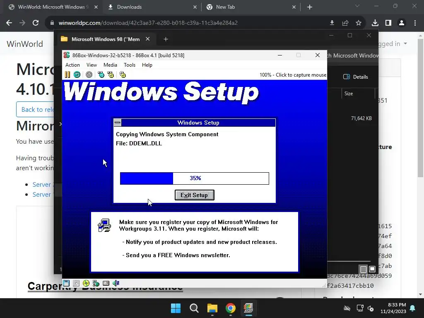Switch Explorer to large thumbnails view

372,269
